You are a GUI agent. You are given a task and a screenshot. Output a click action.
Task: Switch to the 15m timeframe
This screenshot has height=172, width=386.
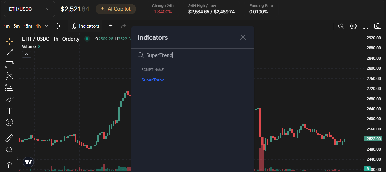point(28,26)
